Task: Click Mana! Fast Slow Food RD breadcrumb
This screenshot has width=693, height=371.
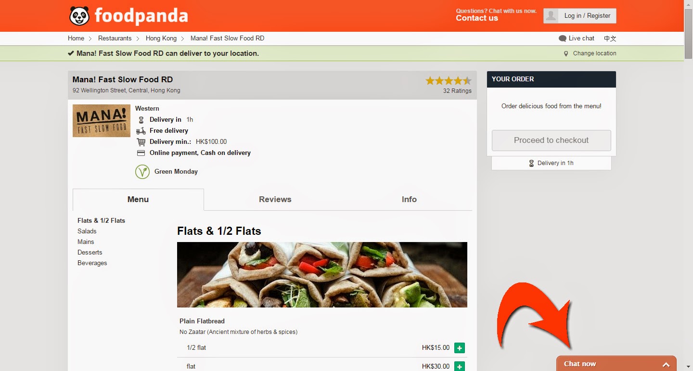Action: (x=228, y=38)
